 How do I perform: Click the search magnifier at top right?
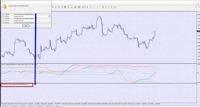point(197,7)
